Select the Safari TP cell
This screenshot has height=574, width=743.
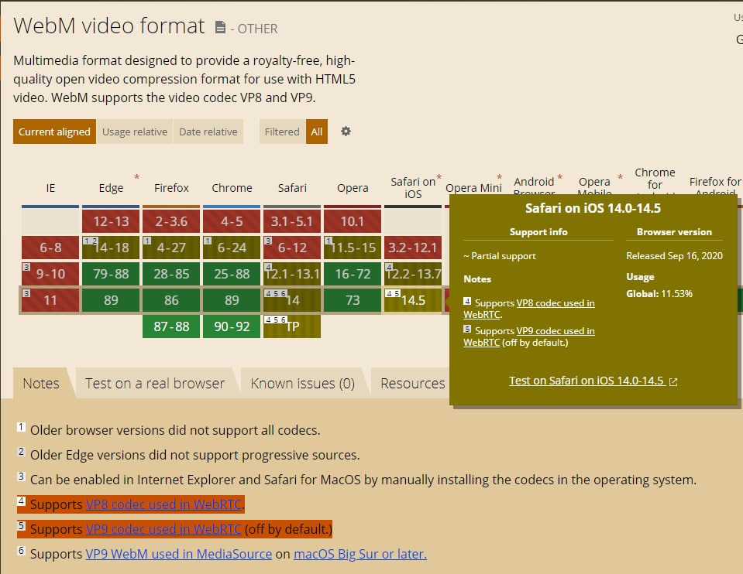coord(292,326)
